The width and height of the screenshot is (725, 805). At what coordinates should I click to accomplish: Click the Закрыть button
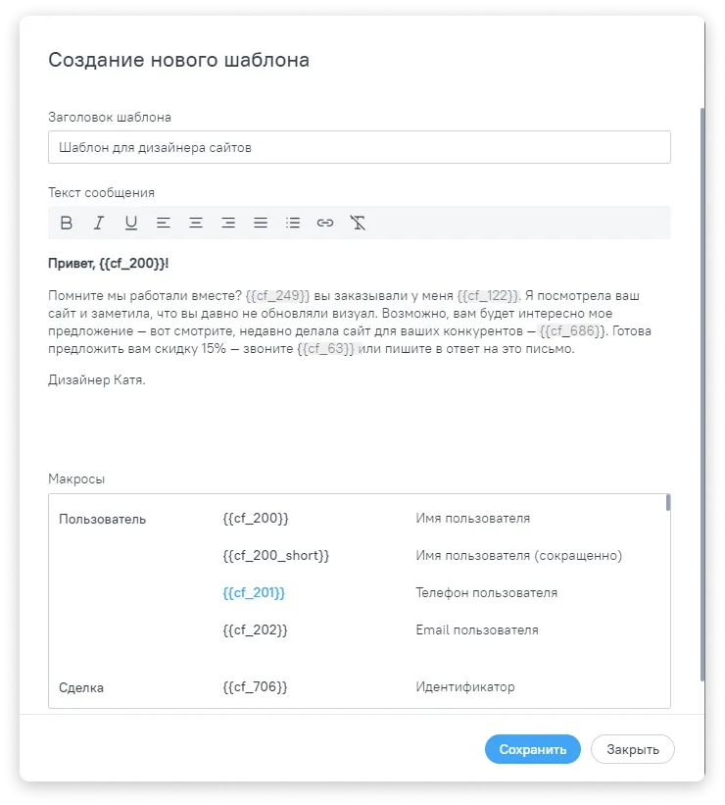click(633, 749)
